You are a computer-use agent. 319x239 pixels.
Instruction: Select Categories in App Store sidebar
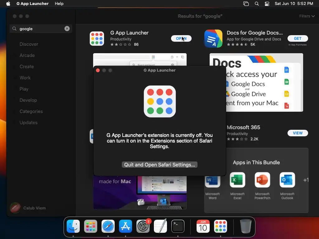pos(31,111)
